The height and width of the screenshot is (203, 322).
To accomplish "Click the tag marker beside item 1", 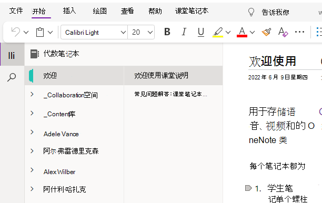I will click(248, 188).
